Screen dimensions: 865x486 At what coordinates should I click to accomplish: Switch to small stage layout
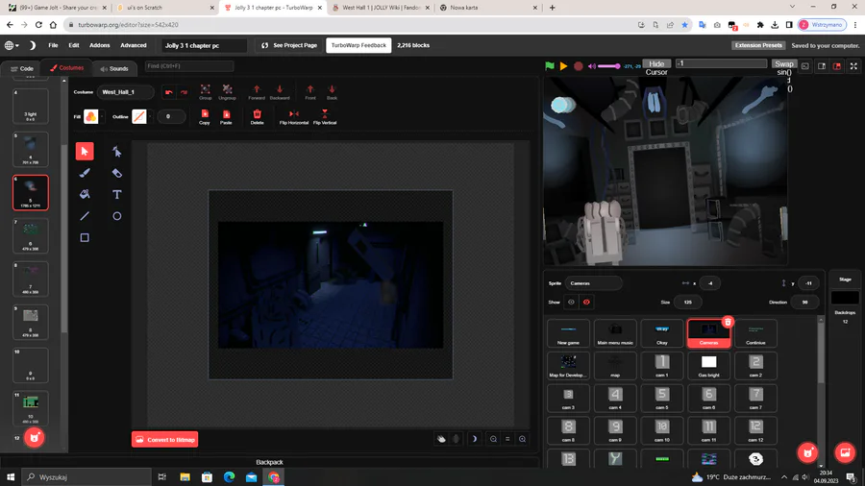pos(822,66)
